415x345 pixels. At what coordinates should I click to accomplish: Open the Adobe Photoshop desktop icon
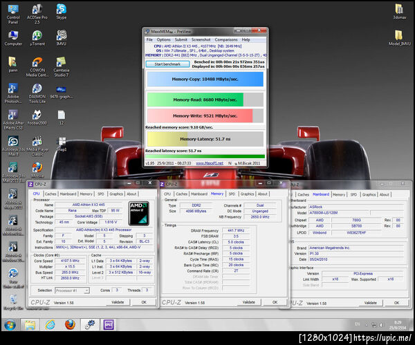13,93
